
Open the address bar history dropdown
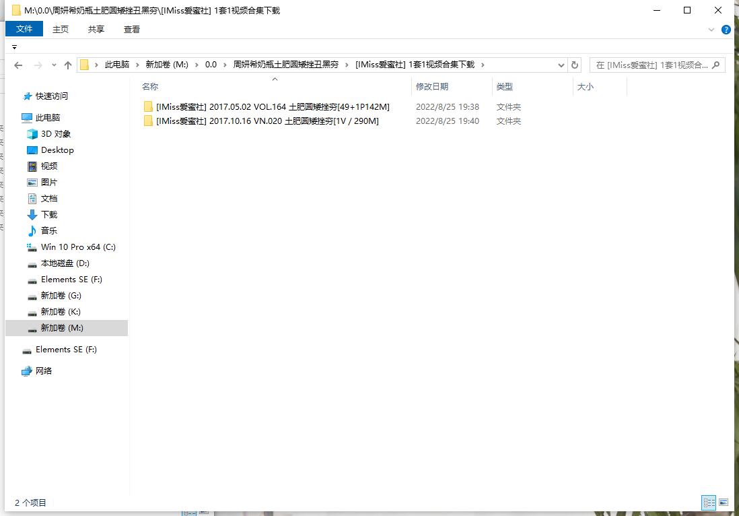coord(561,65)
